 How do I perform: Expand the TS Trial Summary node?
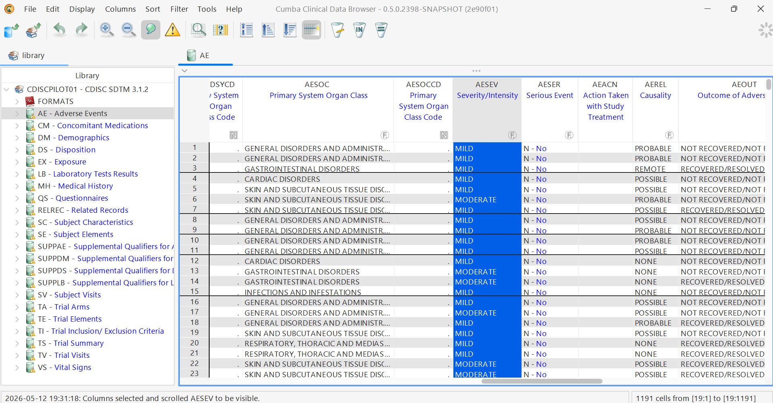click(x=17, y=343)
